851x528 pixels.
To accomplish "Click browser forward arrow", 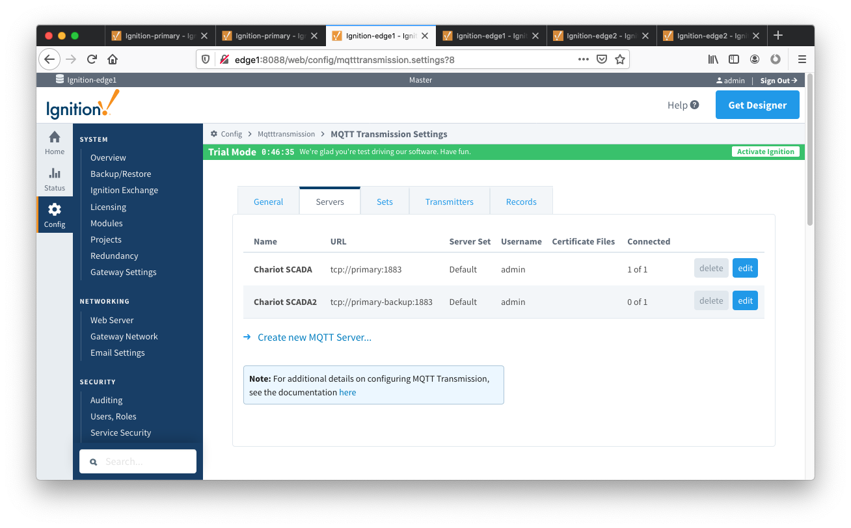I will tap(71, 59).
